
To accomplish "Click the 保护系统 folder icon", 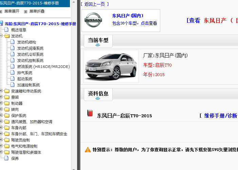I will pyautogui.click(x=7, y=115).
